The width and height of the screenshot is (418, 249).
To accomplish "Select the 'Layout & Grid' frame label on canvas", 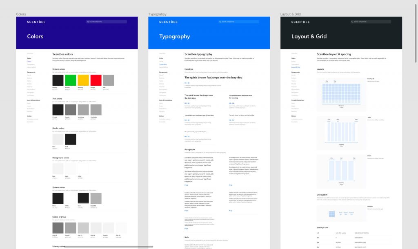I will [291, 14].
